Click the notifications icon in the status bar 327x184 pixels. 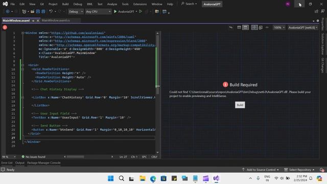point(322,170)
